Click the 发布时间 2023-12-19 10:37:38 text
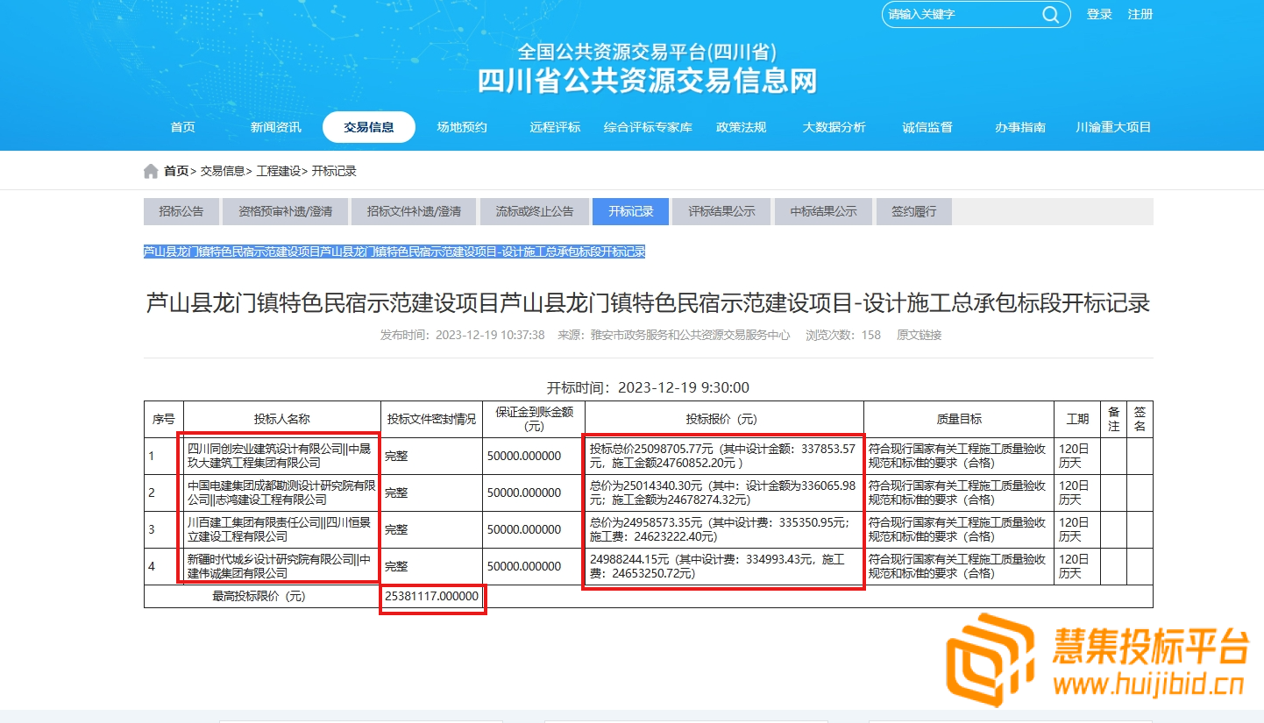Viewport: 1264px width, 723px height. 462,335
